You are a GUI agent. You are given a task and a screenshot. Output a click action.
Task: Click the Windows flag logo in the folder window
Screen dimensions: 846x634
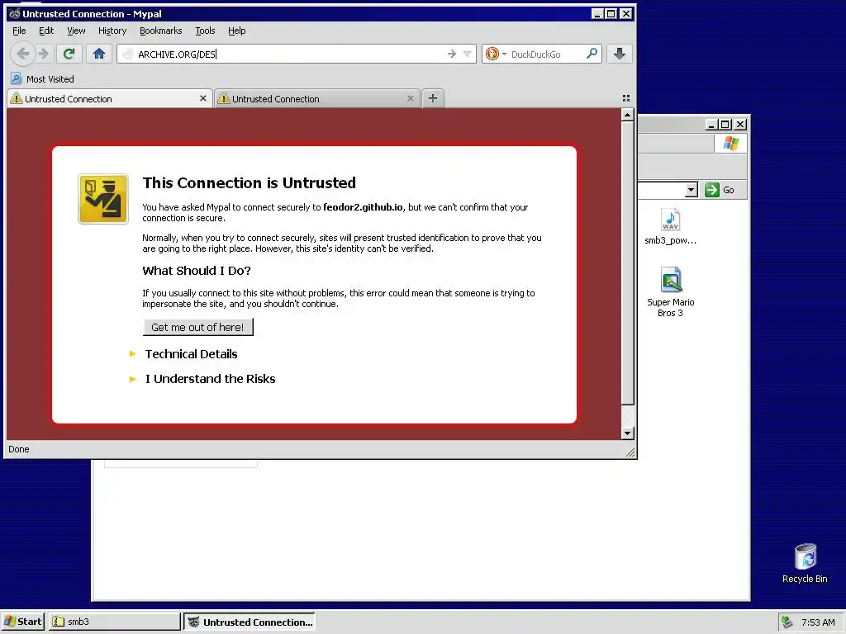[731, 144]
